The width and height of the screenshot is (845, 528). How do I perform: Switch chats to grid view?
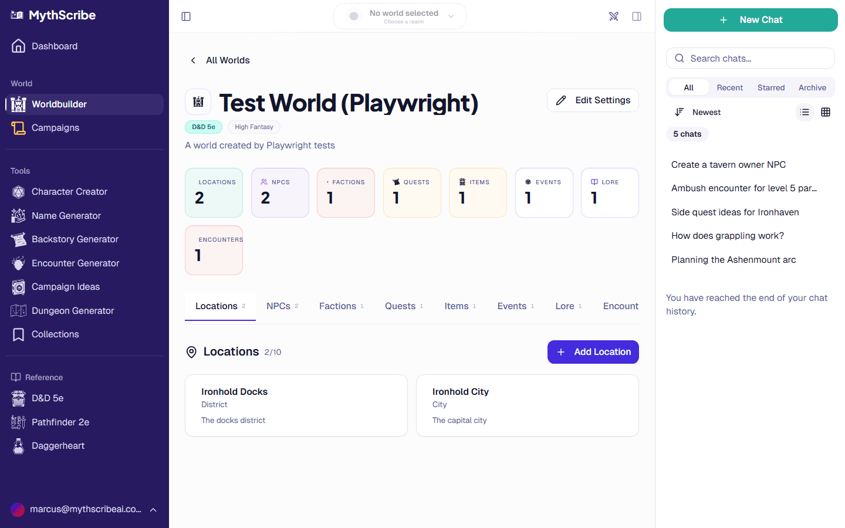tap(826, 112)
